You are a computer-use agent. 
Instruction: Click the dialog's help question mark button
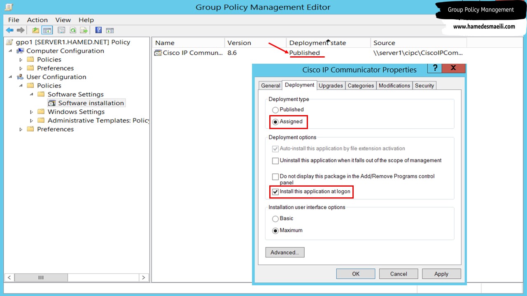click(x=435, y=68)
